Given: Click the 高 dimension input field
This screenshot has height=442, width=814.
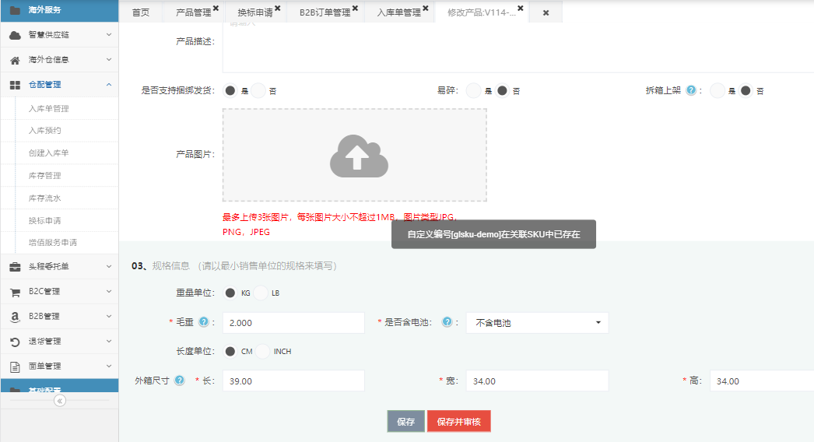Looking at the screenshot, I should (x=762, y=381).
